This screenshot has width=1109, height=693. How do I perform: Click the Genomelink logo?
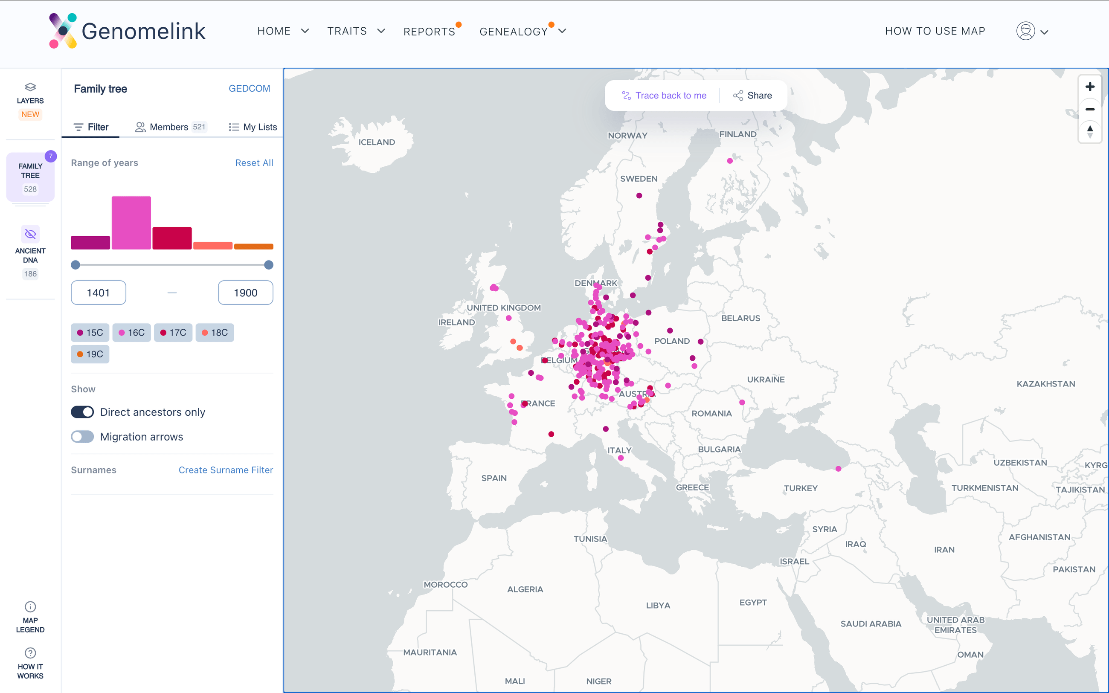(x=127, y=31)
